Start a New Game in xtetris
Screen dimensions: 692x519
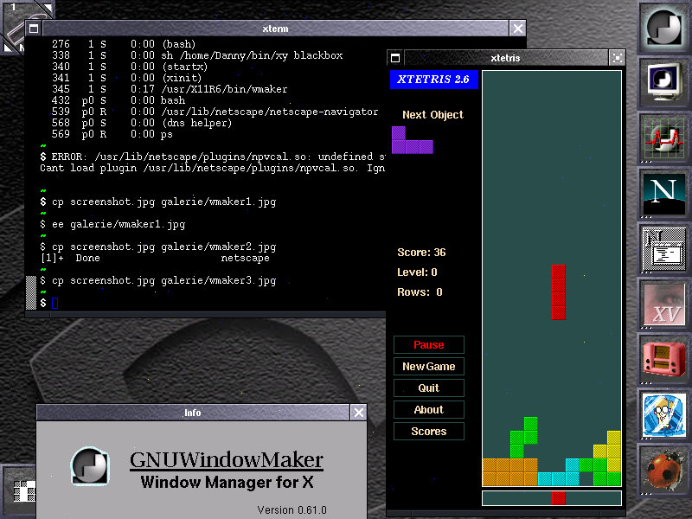click(428, 366)
